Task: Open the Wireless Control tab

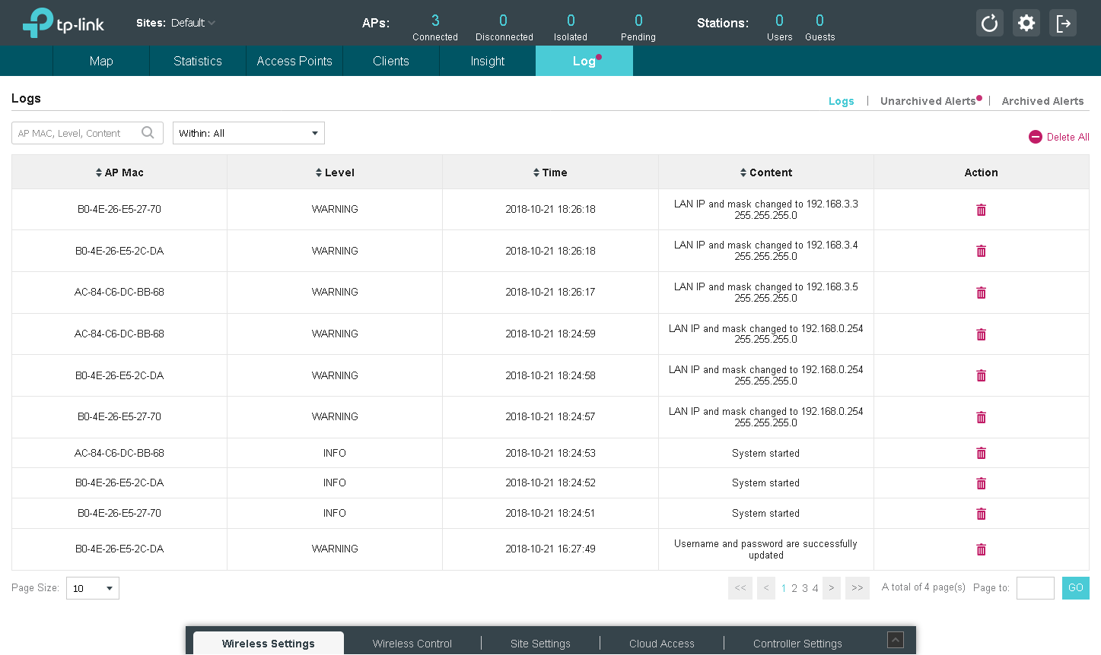Action: pyautogui.click(x=412, y=643)
